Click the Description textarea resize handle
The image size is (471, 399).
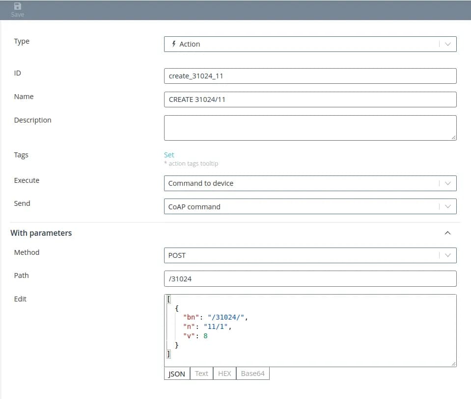454,138
